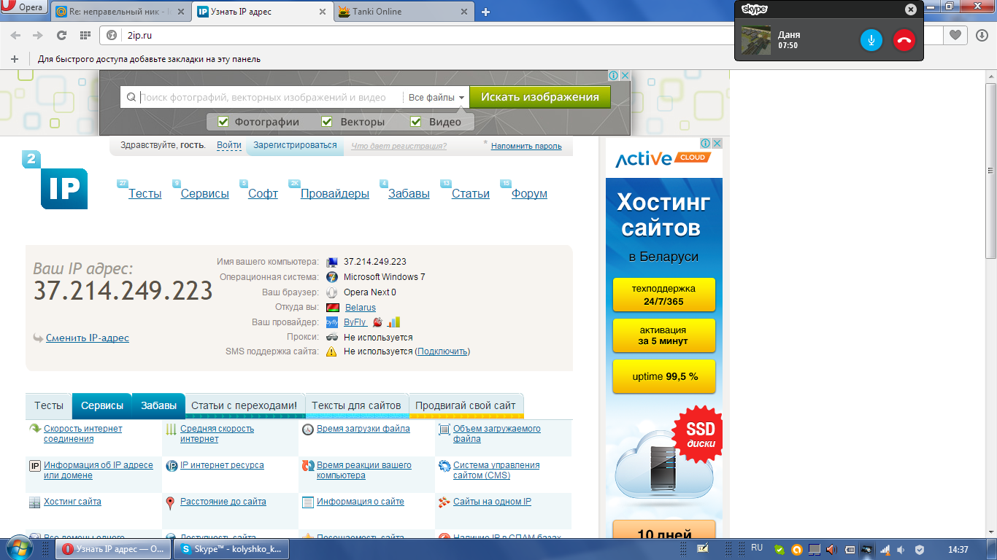Reload the 2ip.ru page

61,35
